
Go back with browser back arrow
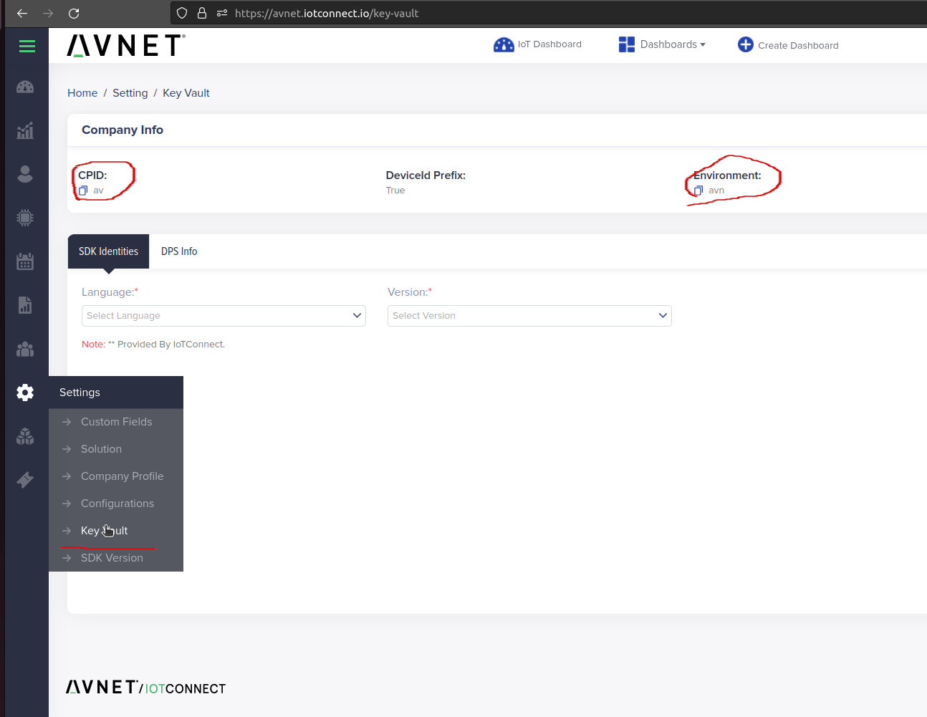[22, 13]
